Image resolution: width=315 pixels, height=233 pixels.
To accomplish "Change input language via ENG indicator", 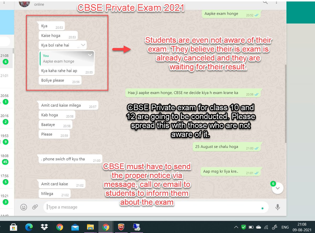I will pyautogui.click(x=285, y=227).
